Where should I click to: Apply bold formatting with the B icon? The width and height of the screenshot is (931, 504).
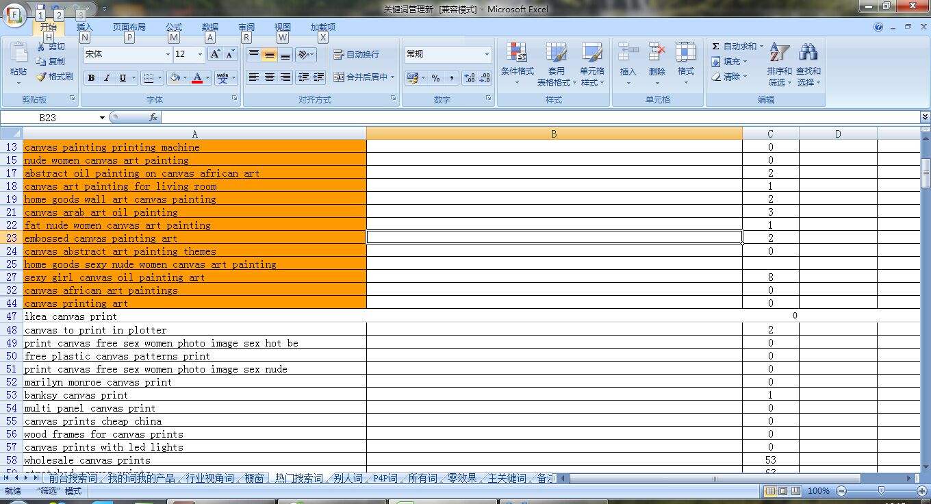[90, 77]
